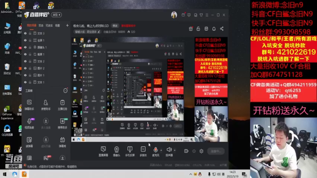Hide the 文本 3 source
This screenshot has width=317, height=178.
pyautogui.click(x=25, y=33)
